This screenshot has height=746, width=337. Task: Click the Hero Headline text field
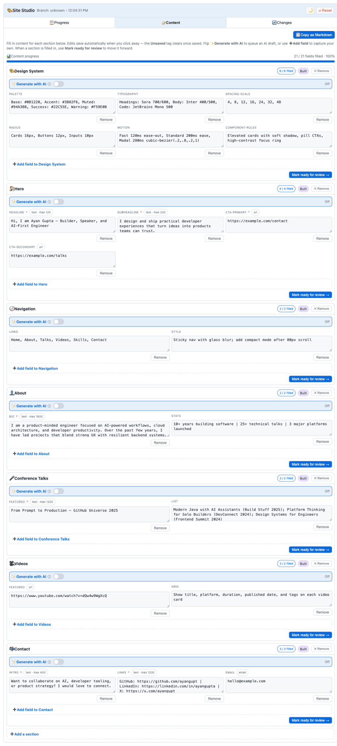62,225
